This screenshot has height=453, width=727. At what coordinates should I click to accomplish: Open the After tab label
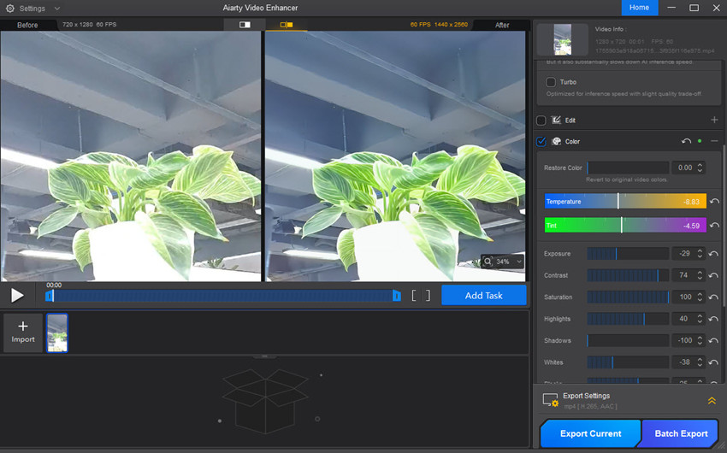click(x=502, y=25)
